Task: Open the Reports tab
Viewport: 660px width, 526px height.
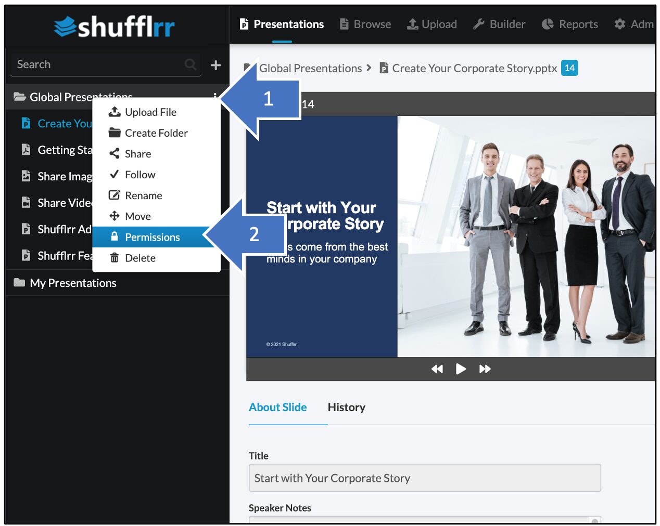Action: [570, 24]
